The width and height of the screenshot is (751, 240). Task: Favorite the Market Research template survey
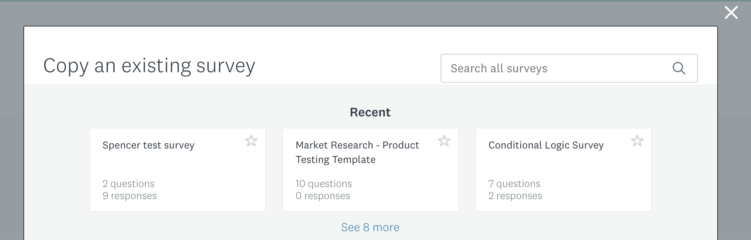click(444, 141)
